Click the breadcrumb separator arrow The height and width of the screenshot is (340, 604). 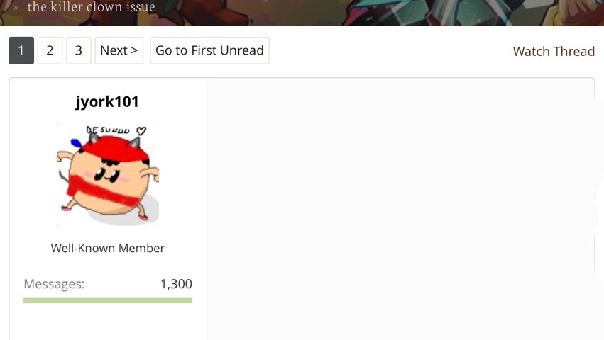[x=16, y=7]
